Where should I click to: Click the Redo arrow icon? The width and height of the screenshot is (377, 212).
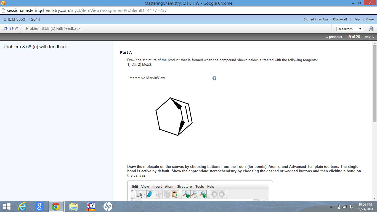pyautogui.click(x=222, y=194)
